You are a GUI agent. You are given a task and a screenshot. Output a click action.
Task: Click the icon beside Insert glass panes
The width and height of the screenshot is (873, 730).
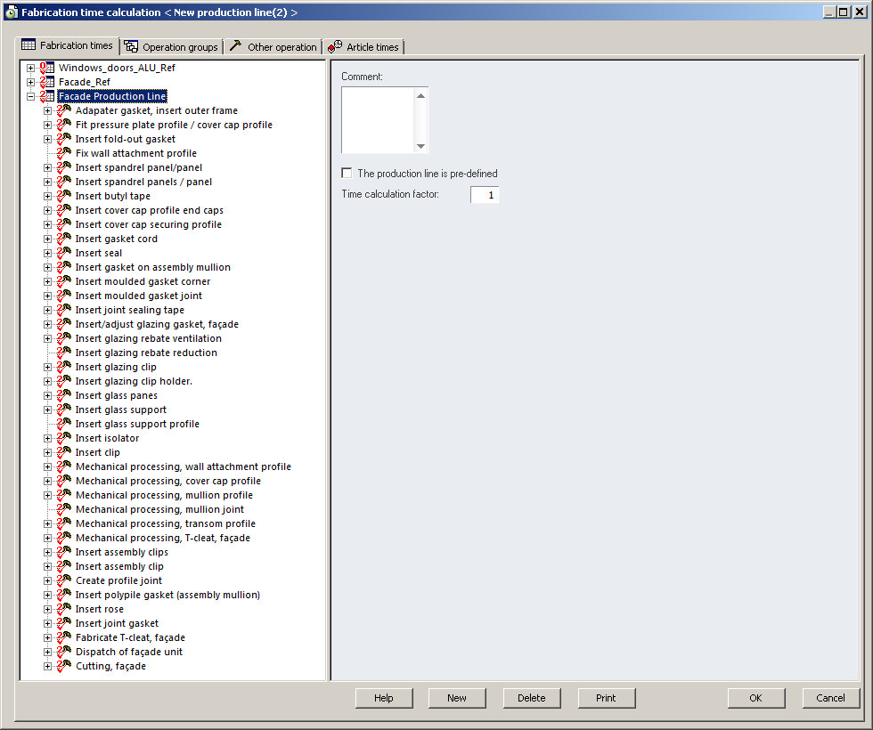point(64,395)
